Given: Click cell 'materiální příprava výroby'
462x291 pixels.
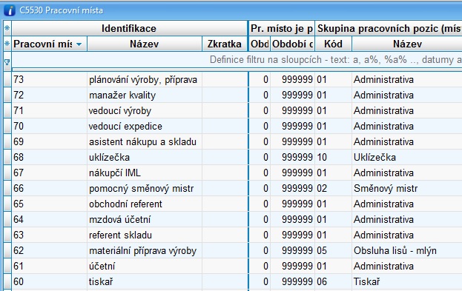Looking at the screenshot, I should pos(145,251).
